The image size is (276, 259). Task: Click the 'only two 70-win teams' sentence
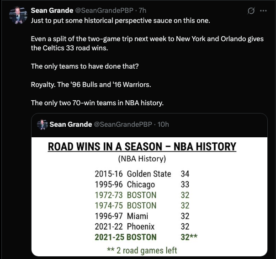point(97,103)
